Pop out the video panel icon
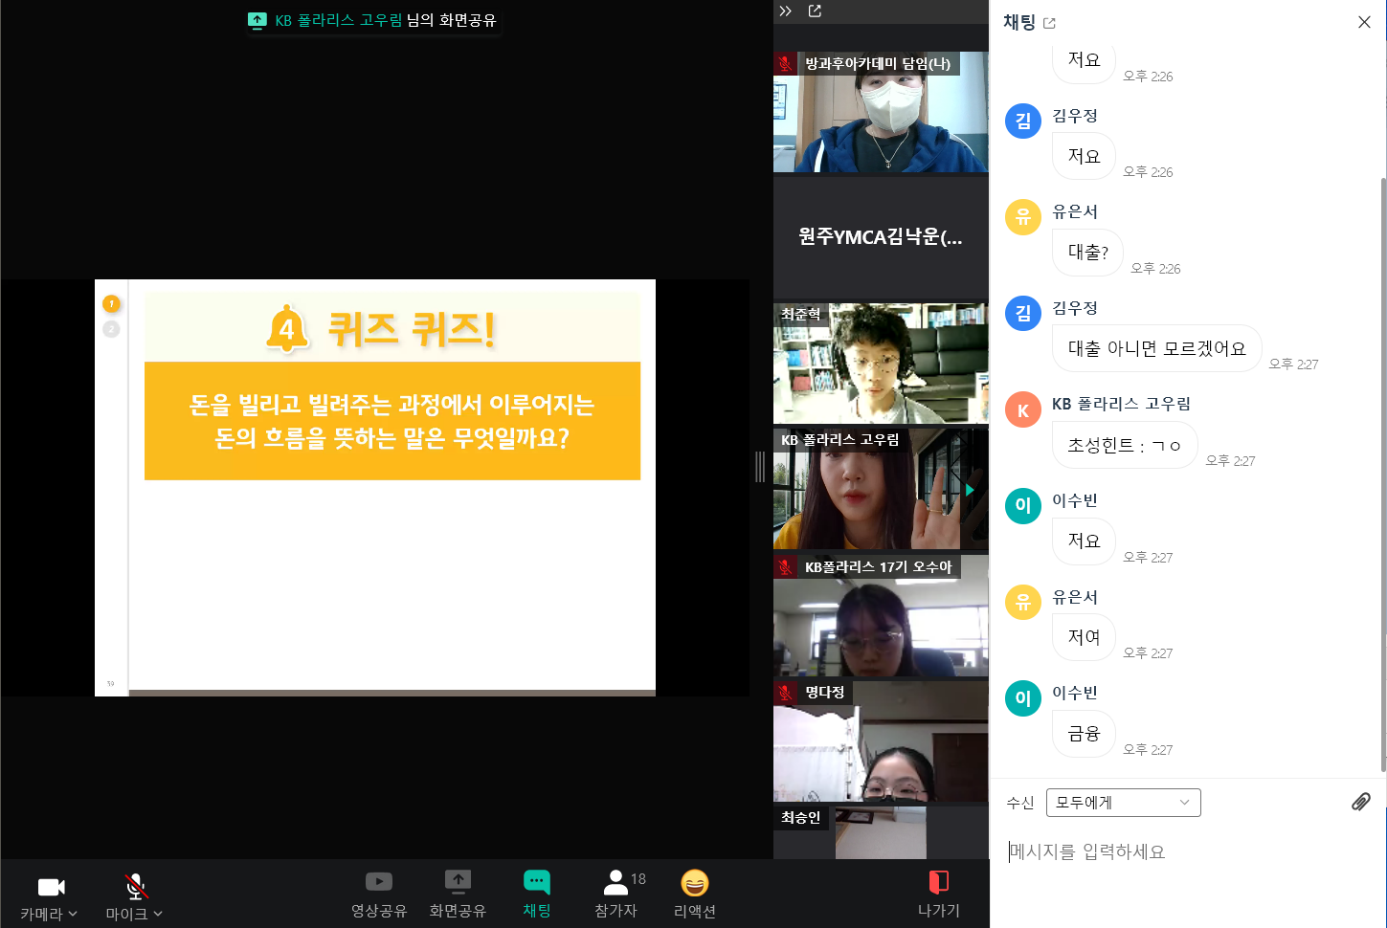The height and width of the screenshot is (928, 1387). pos(815,11)
